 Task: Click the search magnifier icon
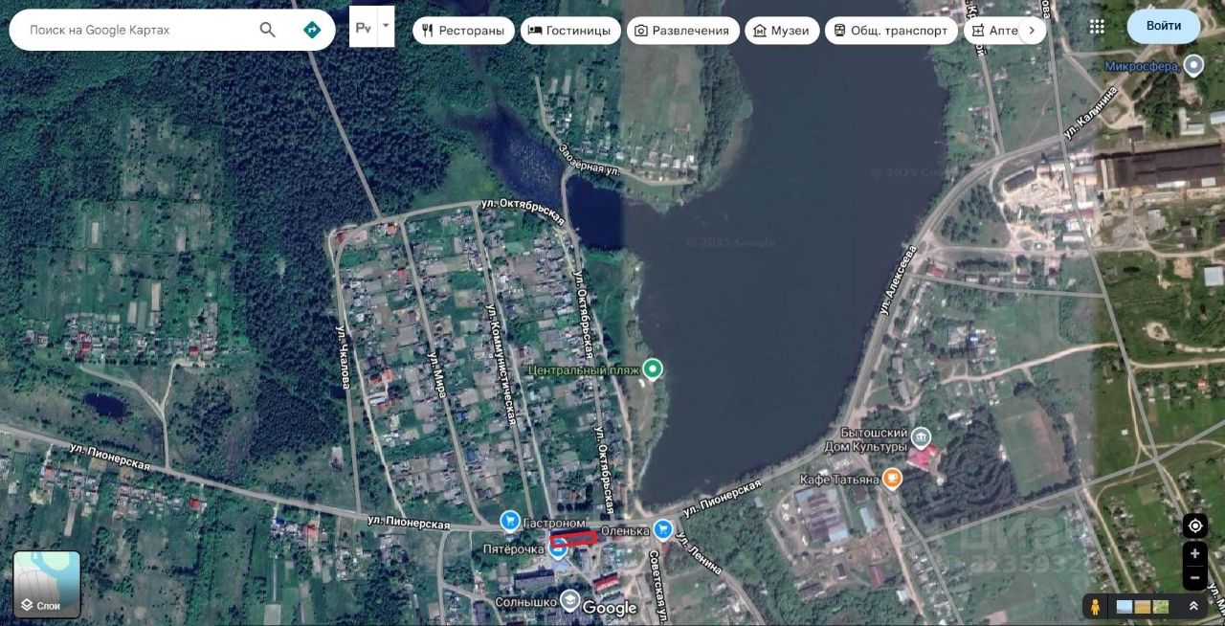pos(267,30)
